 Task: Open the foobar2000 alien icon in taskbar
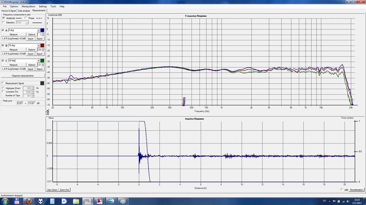[x=40, y=201]
